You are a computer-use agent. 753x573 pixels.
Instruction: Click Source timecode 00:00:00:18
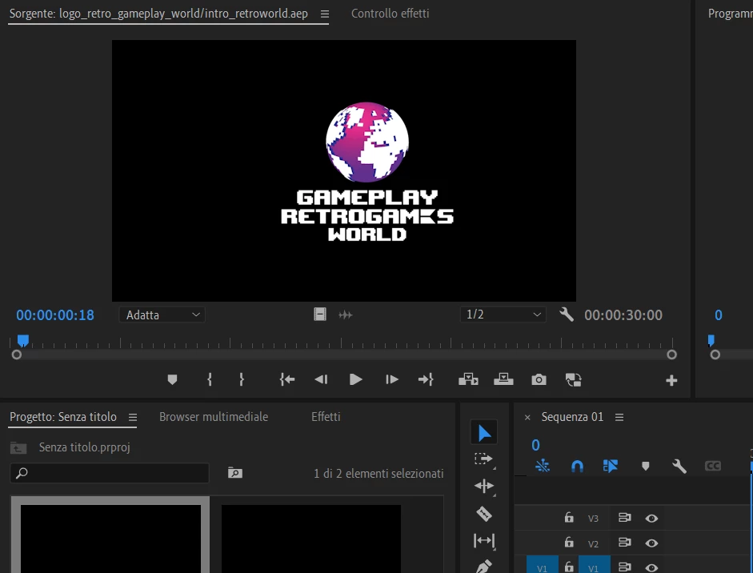tap(55, 315)
